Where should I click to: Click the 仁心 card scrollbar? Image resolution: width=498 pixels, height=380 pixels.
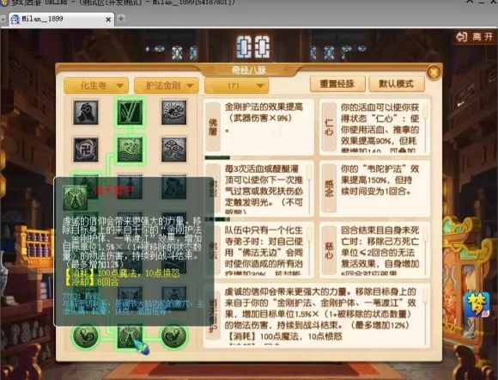426,127
